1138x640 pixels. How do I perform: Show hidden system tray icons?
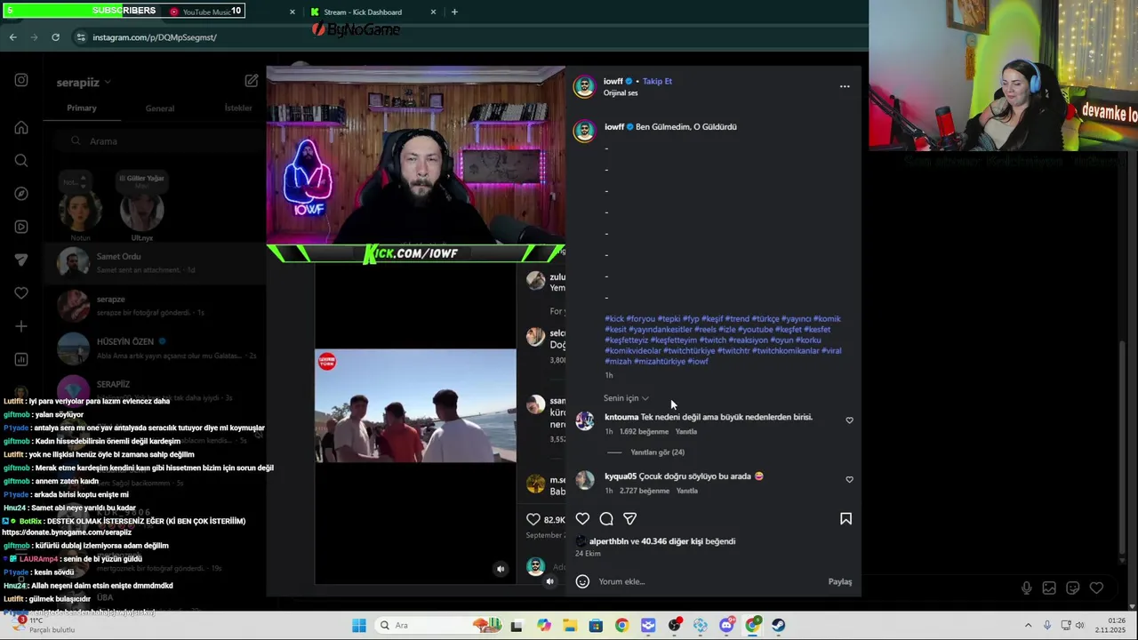(1028, 625)
